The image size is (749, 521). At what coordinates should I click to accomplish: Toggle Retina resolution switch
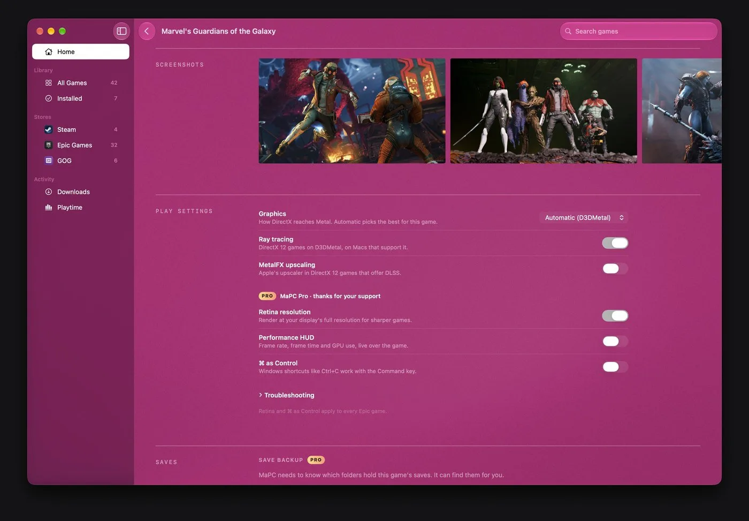coord(615,316)
